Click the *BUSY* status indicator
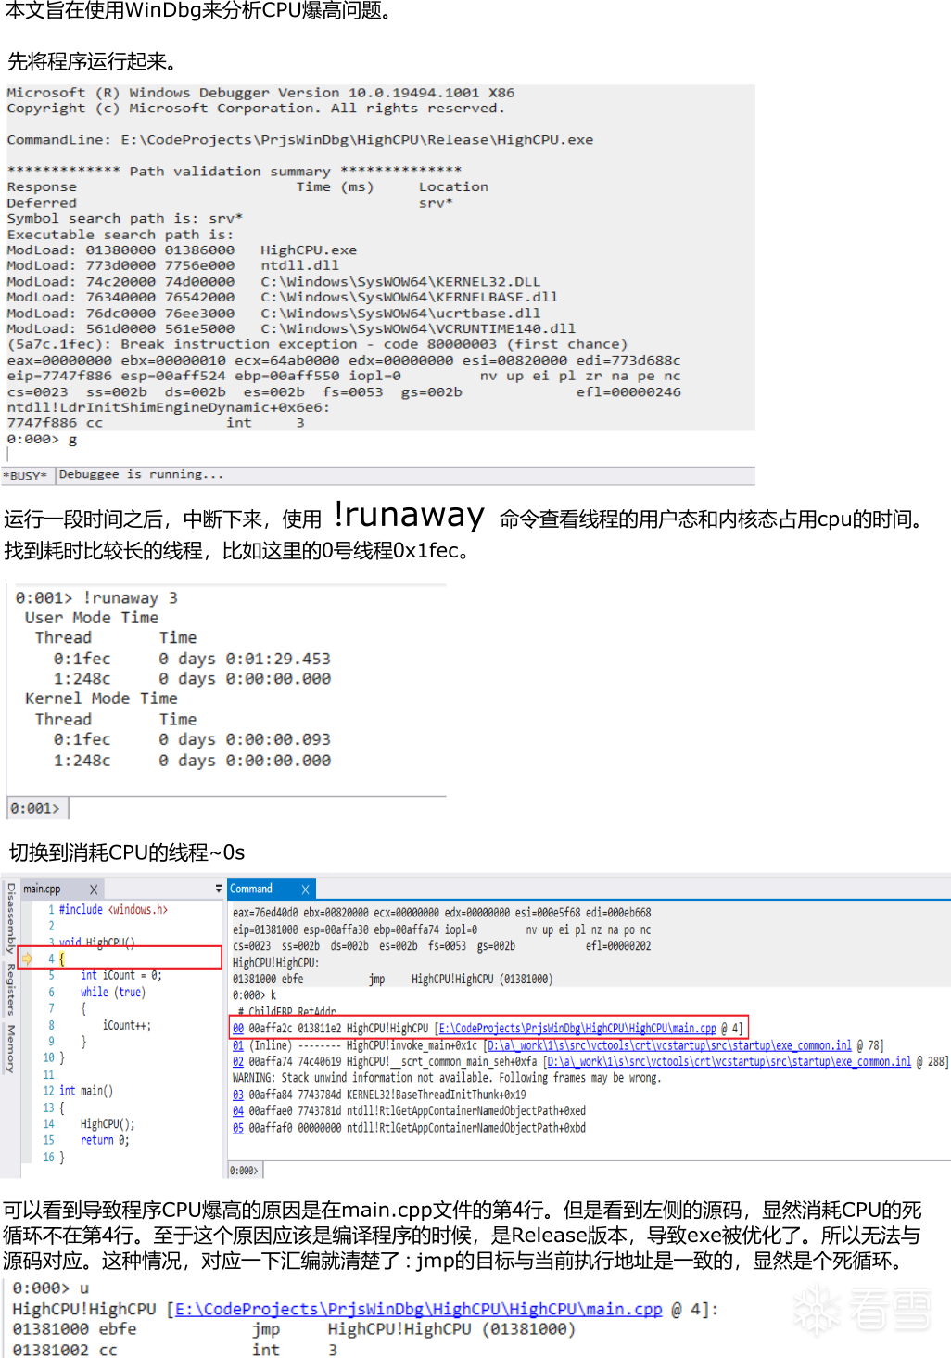The width and height of the screenshot is (951, 1358). 27,475
